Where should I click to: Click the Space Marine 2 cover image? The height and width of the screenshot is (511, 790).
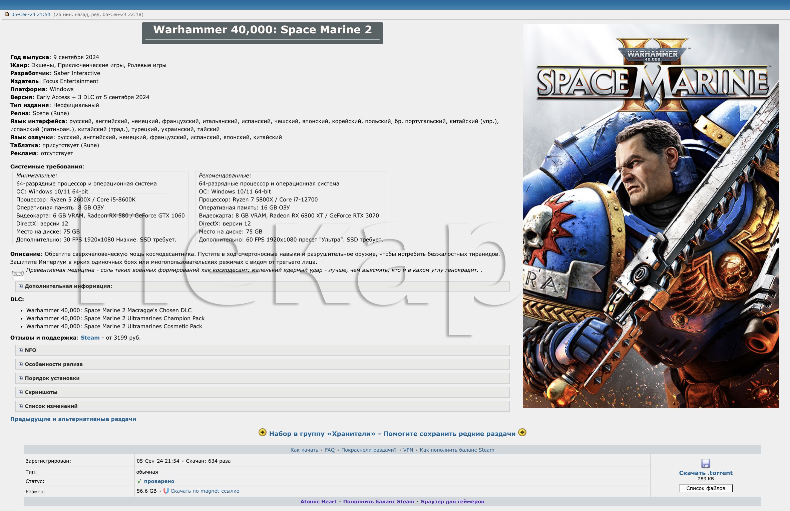pyautogui.click(x=651, y=215)
